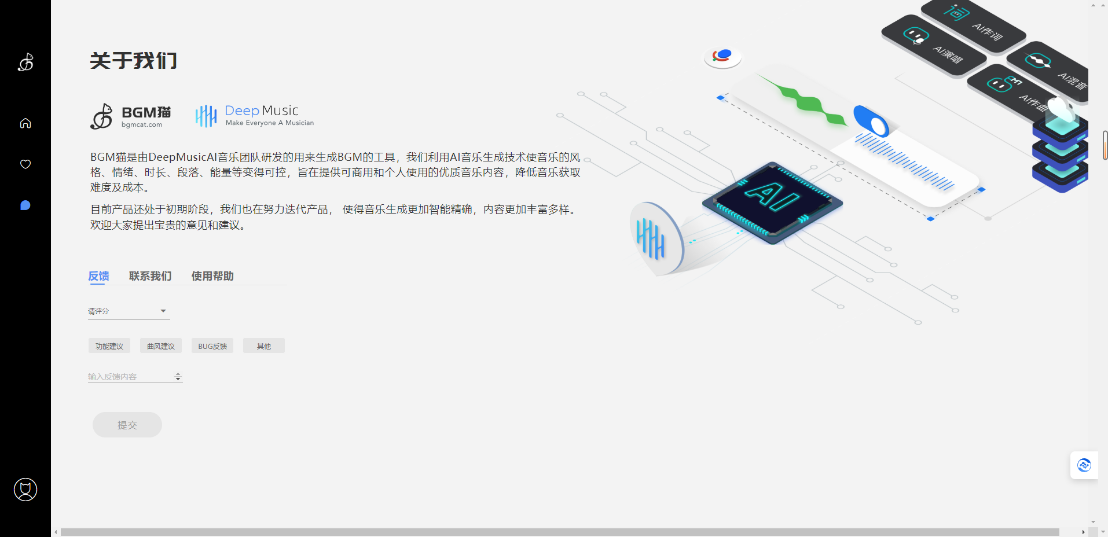Click the BGM猫 music-note logo in sidebar

25,62
